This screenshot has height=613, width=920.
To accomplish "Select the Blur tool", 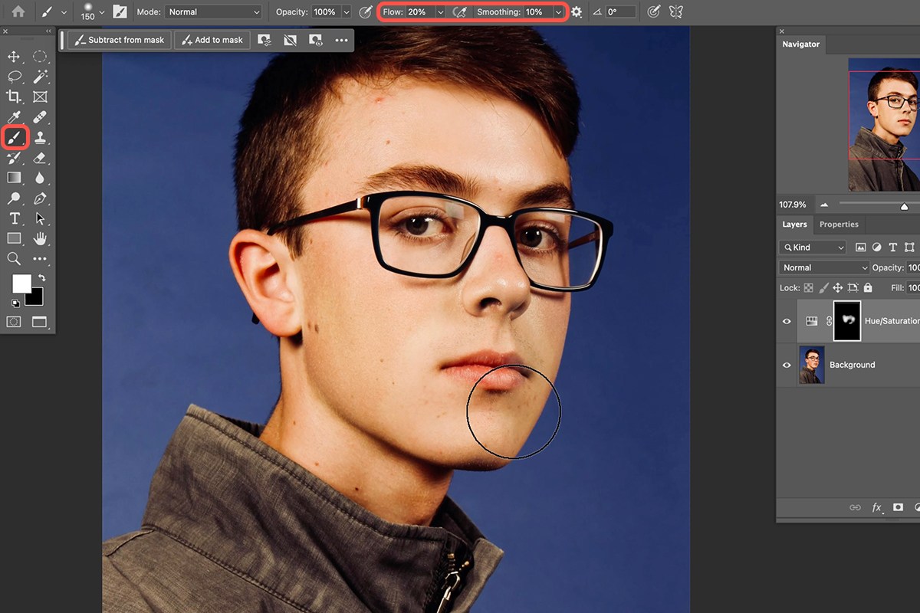I will pos(40,178).
